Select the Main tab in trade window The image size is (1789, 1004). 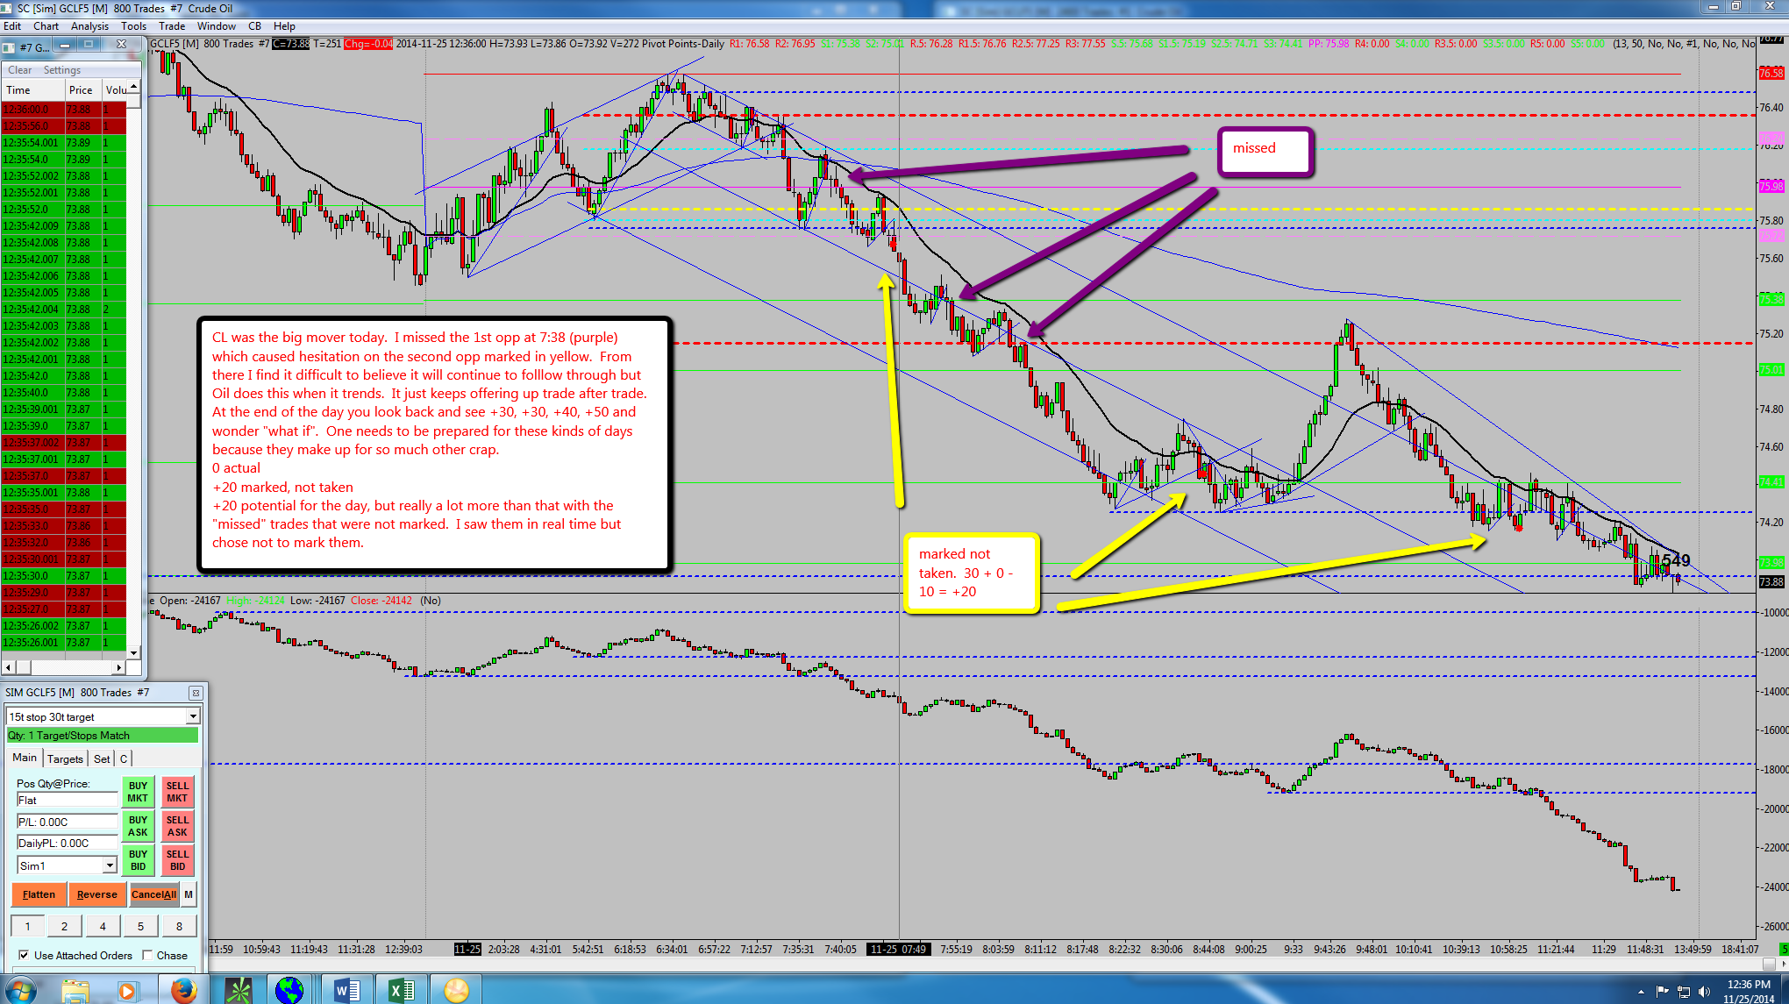point(25,758)
